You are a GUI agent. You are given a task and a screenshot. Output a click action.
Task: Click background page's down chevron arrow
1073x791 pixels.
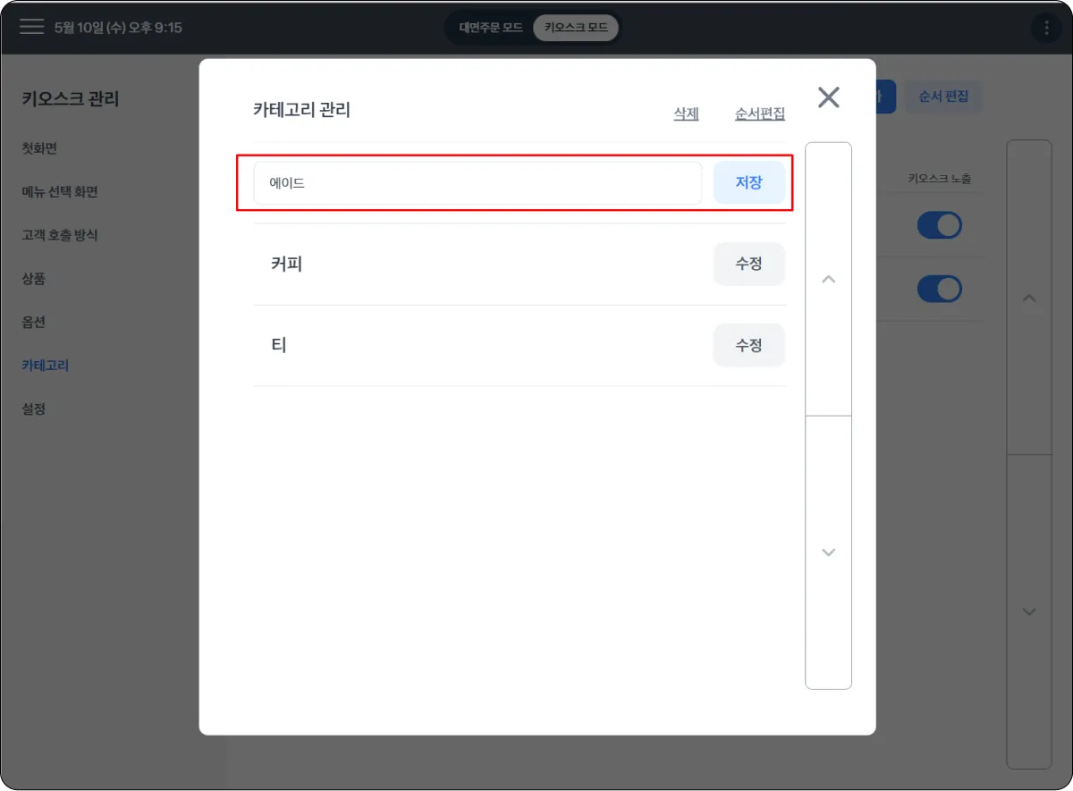(1029, 611)
